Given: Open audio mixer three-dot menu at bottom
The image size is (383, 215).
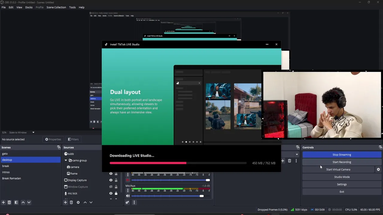Looking at the screenshot, I should click(x=134, y=202).
